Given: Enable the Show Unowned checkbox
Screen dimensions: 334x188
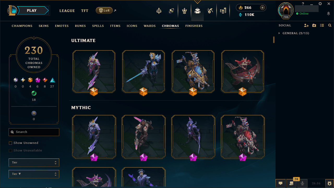Looking at the screenshot, I should pyautogui.click(x=10, y=143).
